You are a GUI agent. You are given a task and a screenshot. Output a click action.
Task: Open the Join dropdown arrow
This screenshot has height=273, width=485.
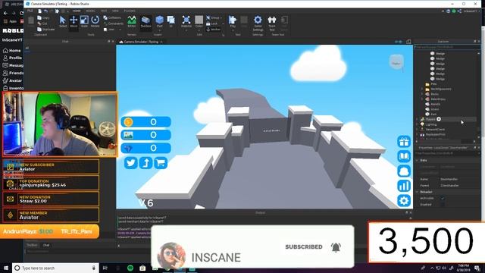(x=120, y=30)
